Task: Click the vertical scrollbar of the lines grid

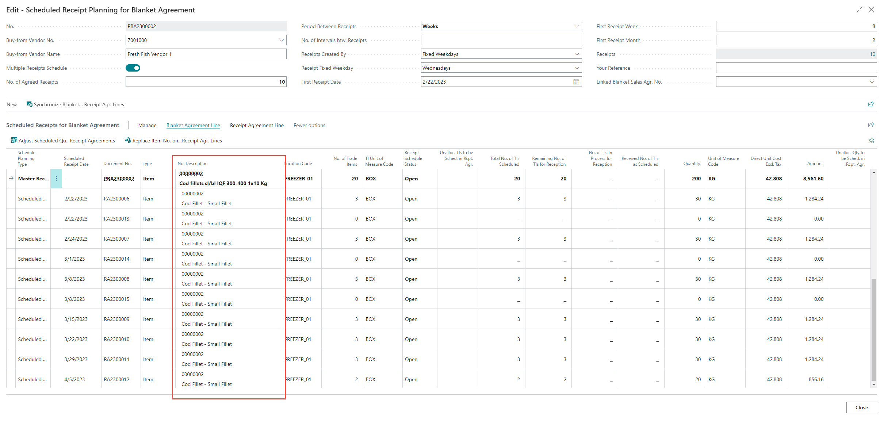Action: point(874,329)
